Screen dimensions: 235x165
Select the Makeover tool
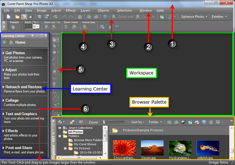click(54, 84)
